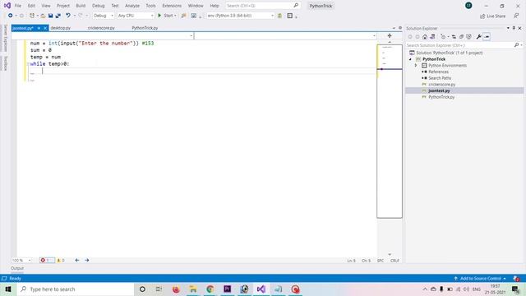The width and height of the screenshot is (526, 296).
Task: Click the Visual Studio Search (Ctrl+Q) box
Action: (262, 6)
